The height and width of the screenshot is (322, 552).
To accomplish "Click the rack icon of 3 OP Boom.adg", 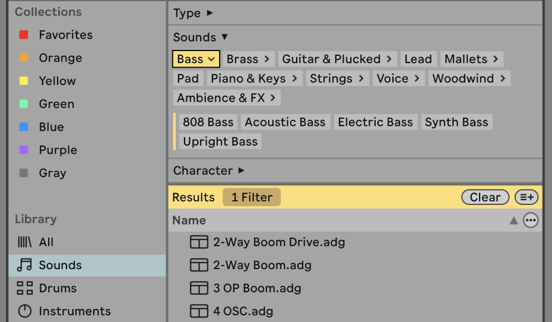I will (199, 288).
